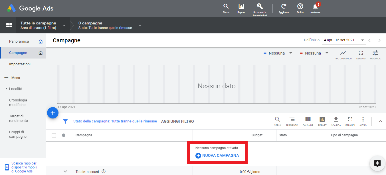This screenshot has width=386, height=175.
Task: Open the Guida help icon
Action: pos(300,7)
